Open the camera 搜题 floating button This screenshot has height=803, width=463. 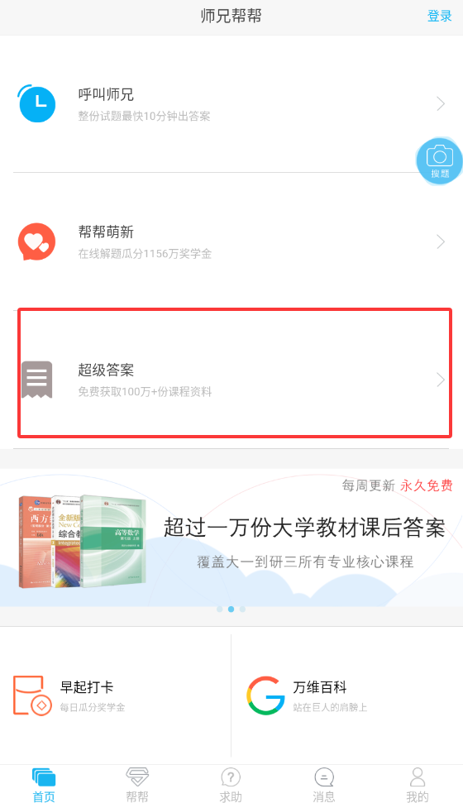(439, 160)
